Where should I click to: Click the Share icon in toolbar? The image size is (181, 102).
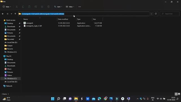click(42, 7)
